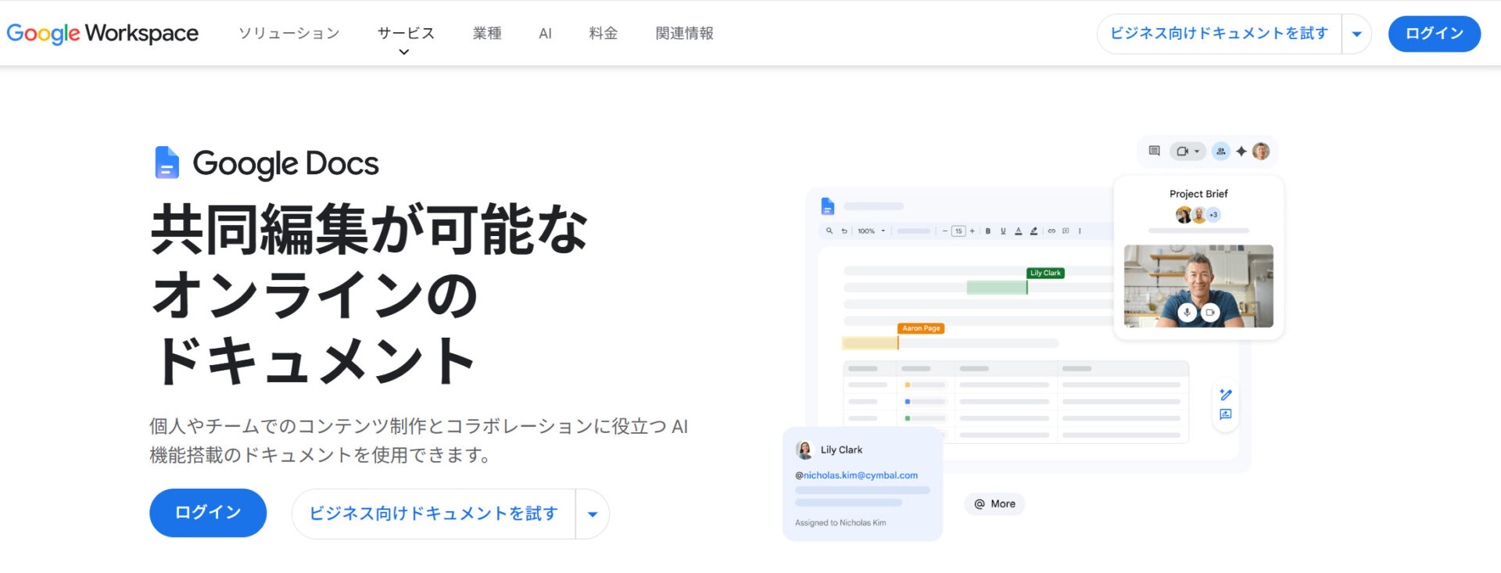Click the Lily Clark green cursor label

pyautogui.click(x=1045, y=273)
